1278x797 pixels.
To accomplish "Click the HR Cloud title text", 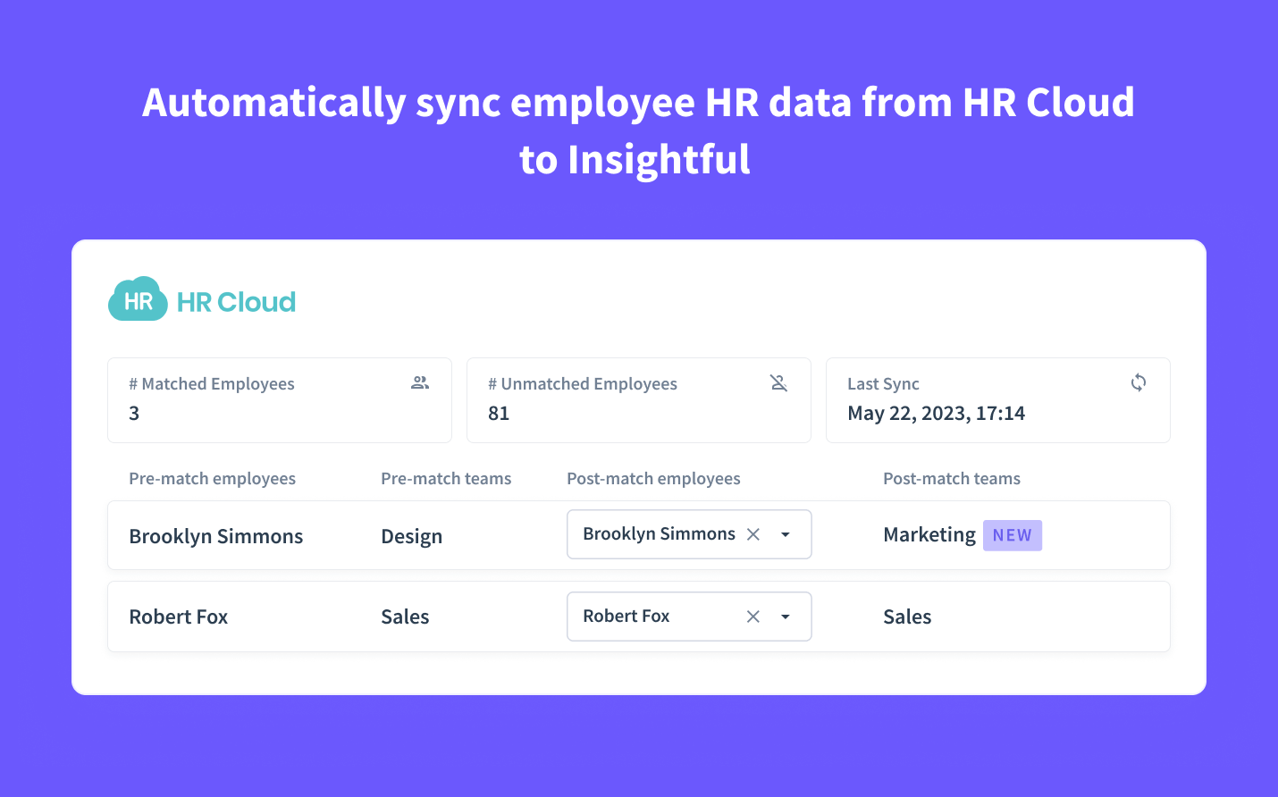I will [x=235, y=300].
